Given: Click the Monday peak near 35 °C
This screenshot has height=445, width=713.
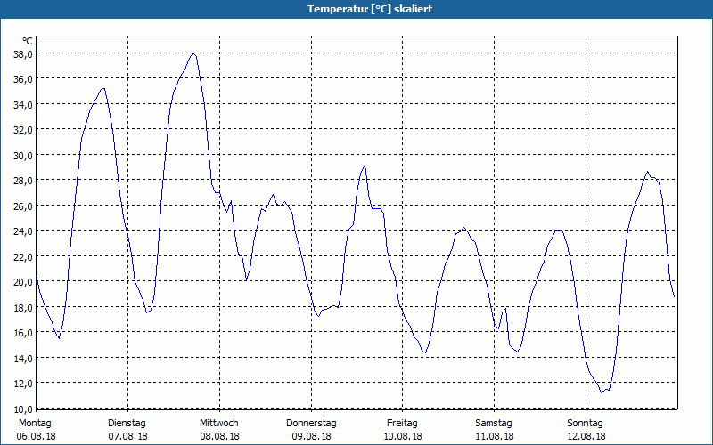Looking at the screenshot, I should coord(103,88).
